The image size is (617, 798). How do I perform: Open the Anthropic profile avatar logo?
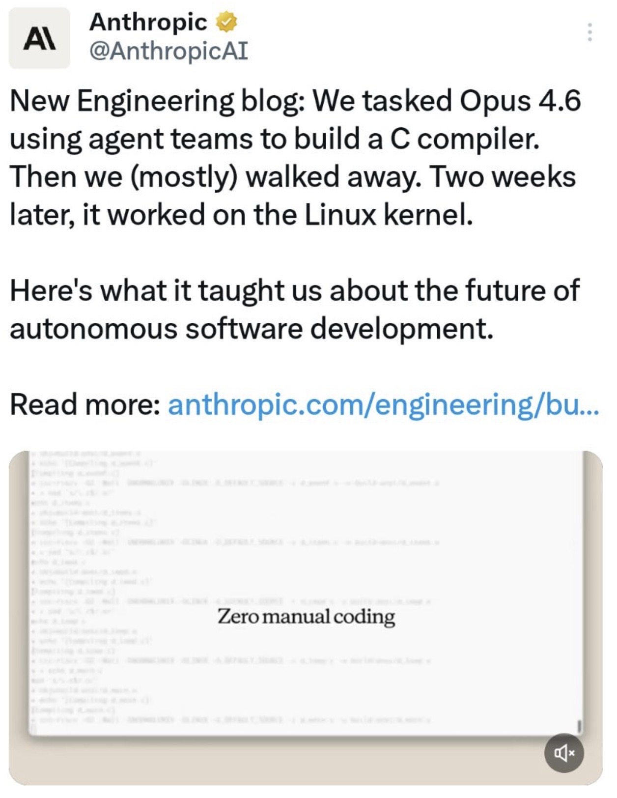pyautogui.click(x=39, y=38)
